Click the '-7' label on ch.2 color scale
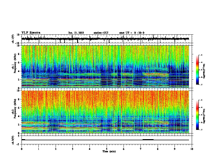Image resolution: width=216 pixels, height=167 pixels. tap(201, 130)
